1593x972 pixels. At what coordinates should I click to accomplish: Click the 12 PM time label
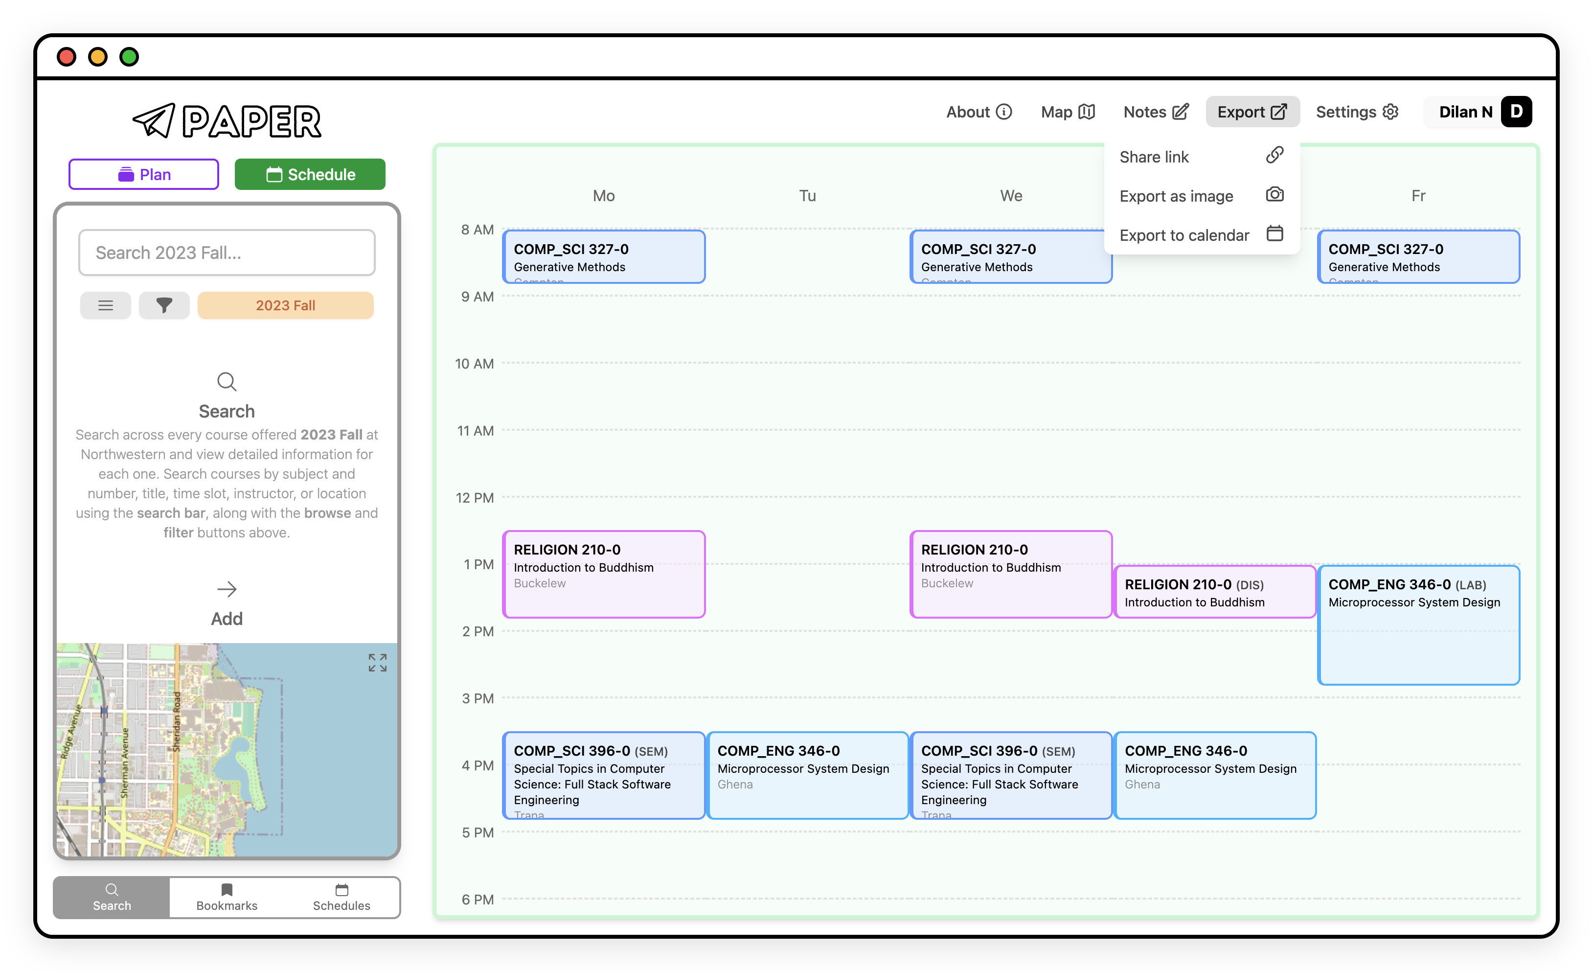click(475, 497)
